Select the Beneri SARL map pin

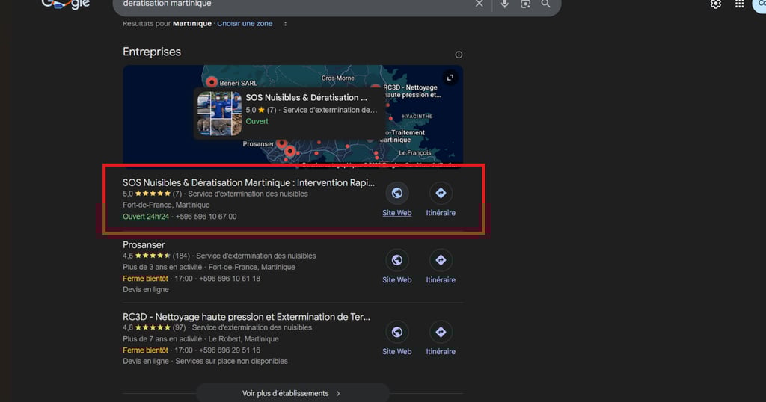point(212,82)
